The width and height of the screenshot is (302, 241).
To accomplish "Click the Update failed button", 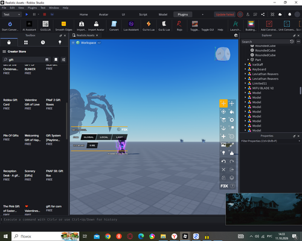I will (x=225, y=14).
